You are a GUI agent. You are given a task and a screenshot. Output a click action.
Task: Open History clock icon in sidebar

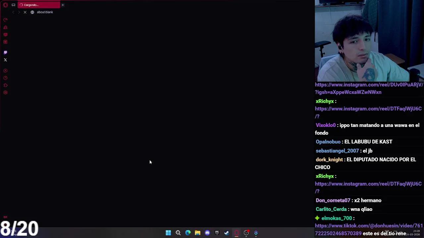tap(5, 78)
